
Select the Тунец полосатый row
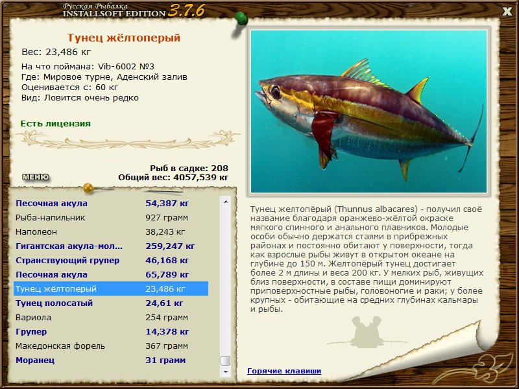pos(111,303)
